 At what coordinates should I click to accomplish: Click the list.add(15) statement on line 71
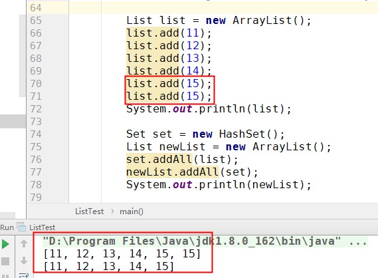click(169, 96)
